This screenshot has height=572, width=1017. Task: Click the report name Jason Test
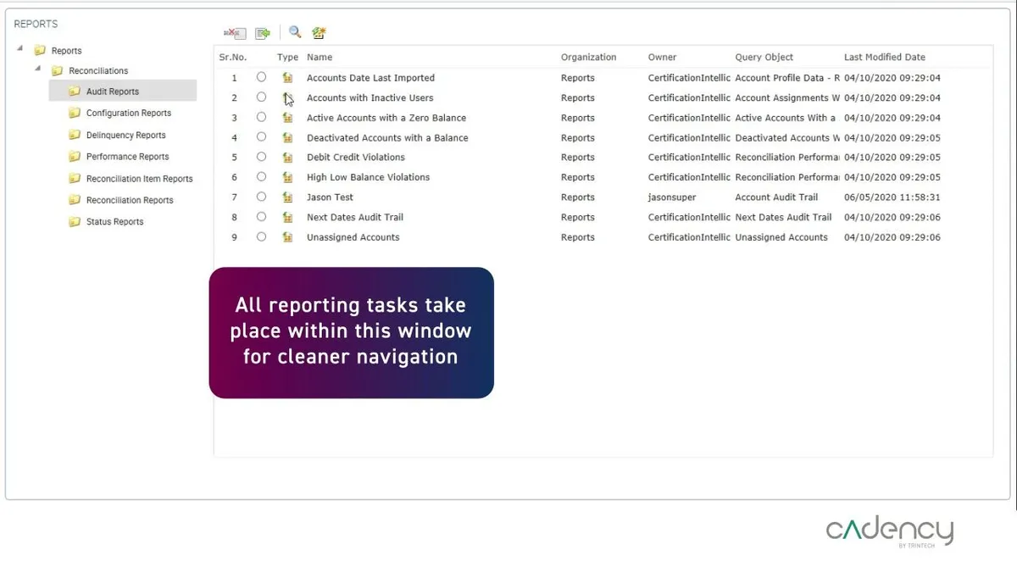(331, 197)
